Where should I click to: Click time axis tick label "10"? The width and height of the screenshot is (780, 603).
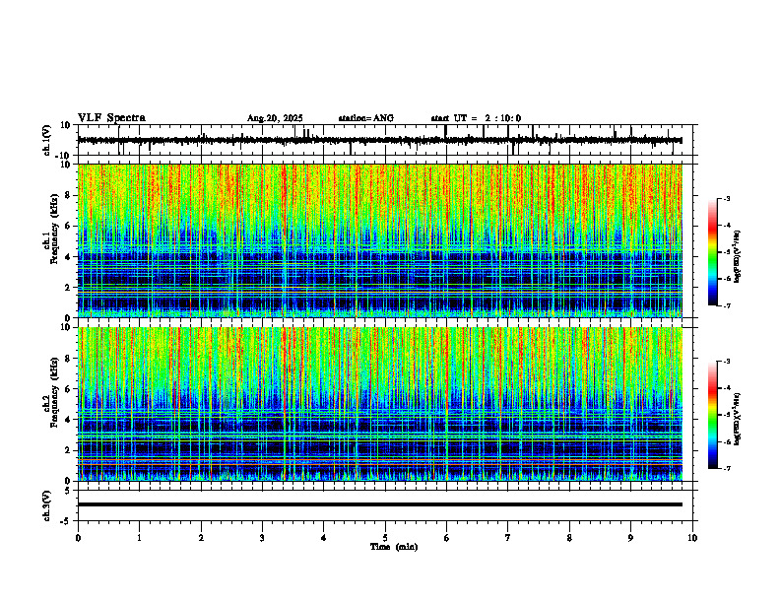click(692, 538)
